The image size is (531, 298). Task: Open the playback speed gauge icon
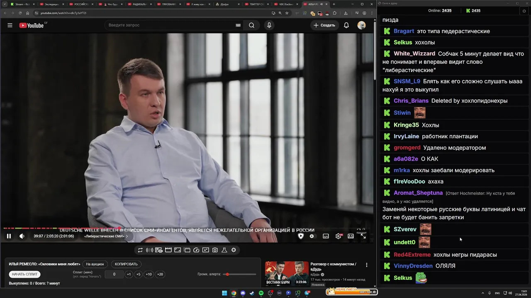tap(196, 250)
